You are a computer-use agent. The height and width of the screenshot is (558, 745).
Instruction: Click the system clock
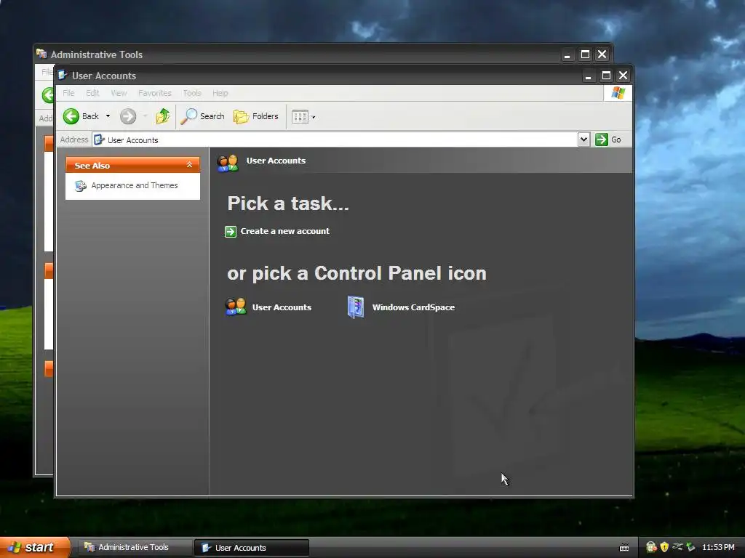point(718,547)
